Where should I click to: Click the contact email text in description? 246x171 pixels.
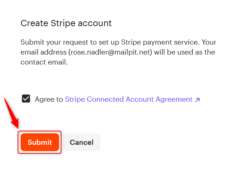point(44,62)
